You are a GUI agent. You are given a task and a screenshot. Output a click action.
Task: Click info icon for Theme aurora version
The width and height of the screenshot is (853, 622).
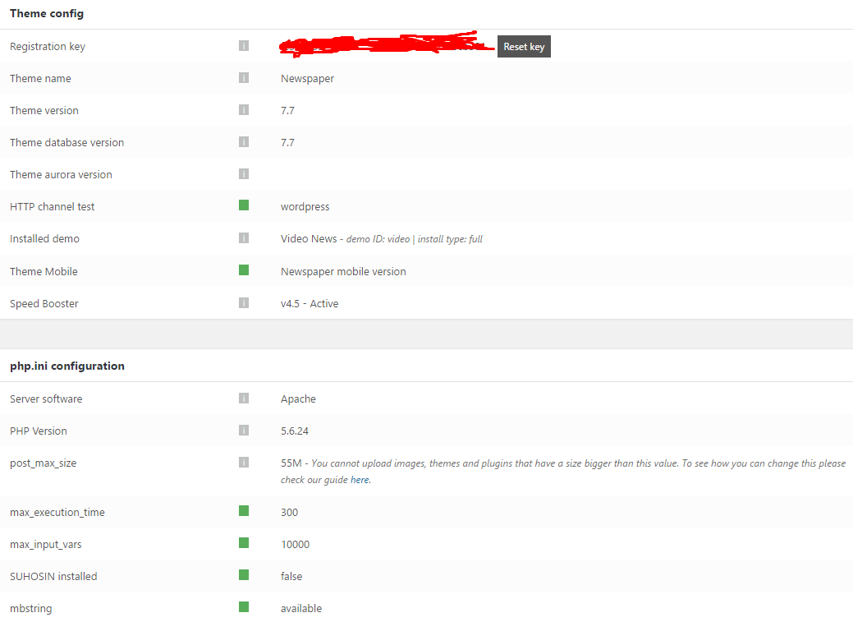(244, 173)
